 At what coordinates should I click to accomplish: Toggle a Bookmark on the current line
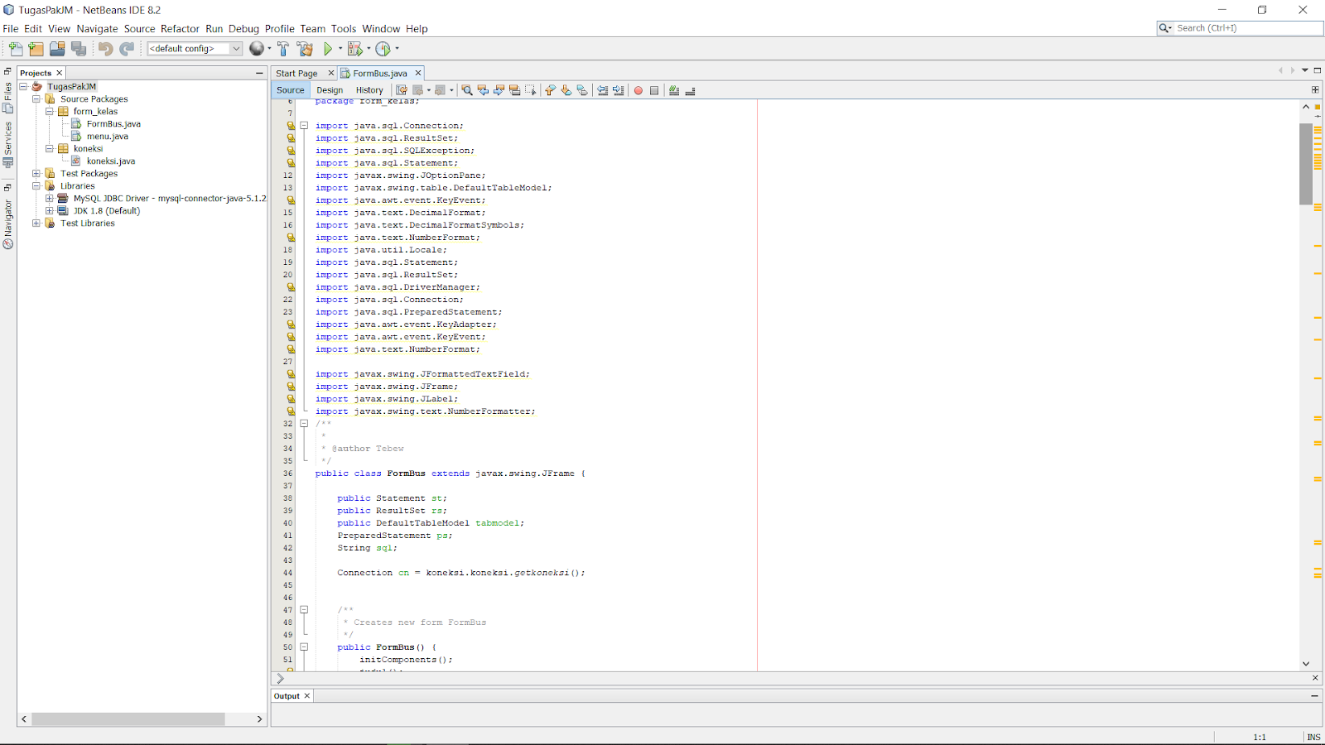tap(582, 90)
